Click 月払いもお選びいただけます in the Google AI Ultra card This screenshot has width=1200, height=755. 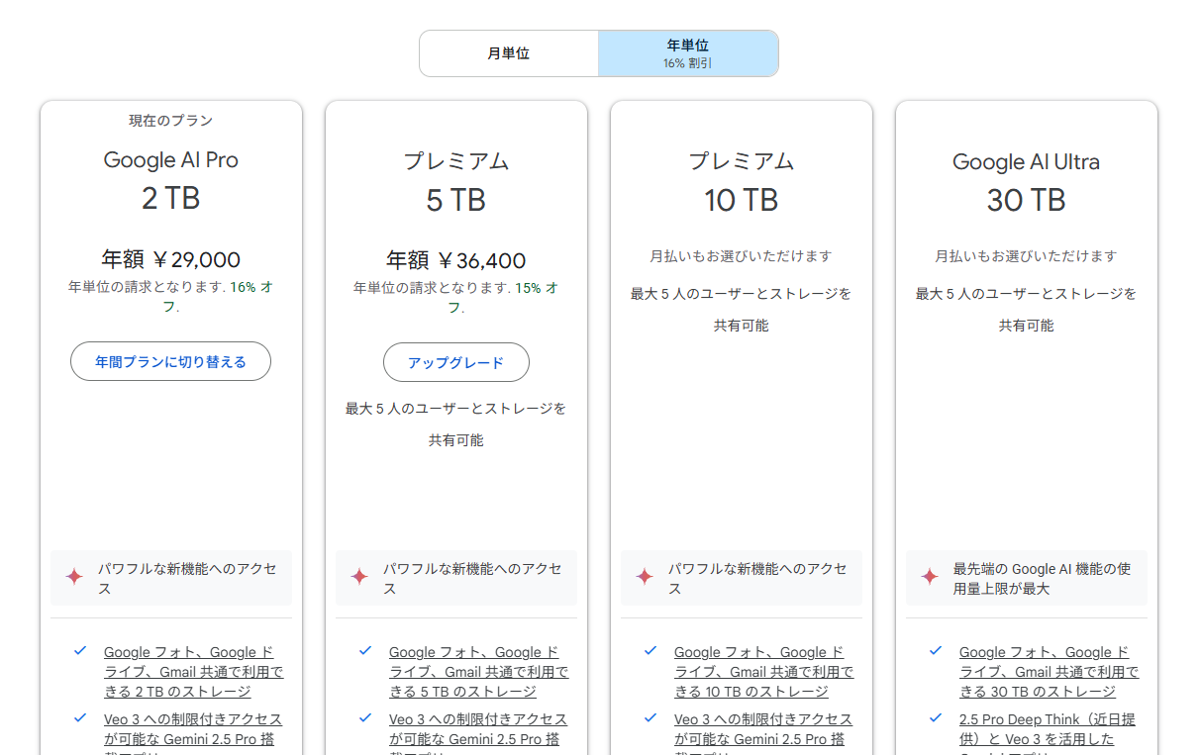(x=1027, y=256)
